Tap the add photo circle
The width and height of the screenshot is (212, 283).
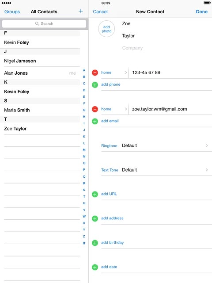tap(106, 29)
